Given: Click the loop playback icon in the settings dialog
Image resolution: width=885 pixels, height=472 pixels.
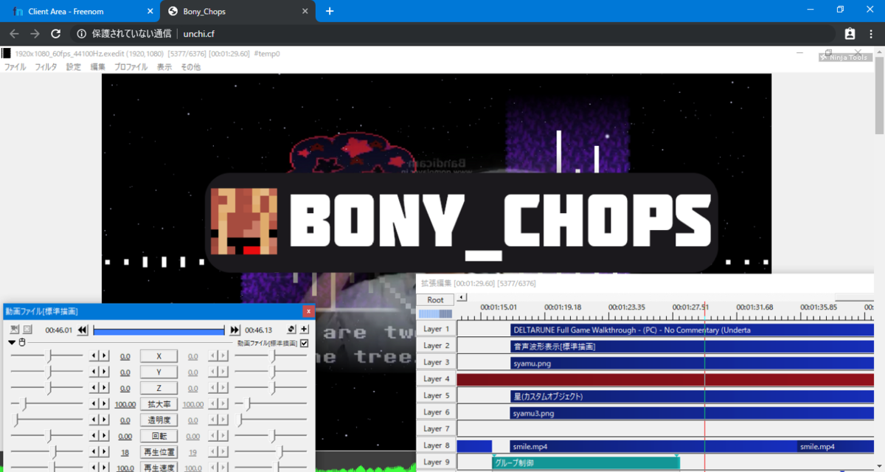Looking at the screenshot, I should coord(291,330).
